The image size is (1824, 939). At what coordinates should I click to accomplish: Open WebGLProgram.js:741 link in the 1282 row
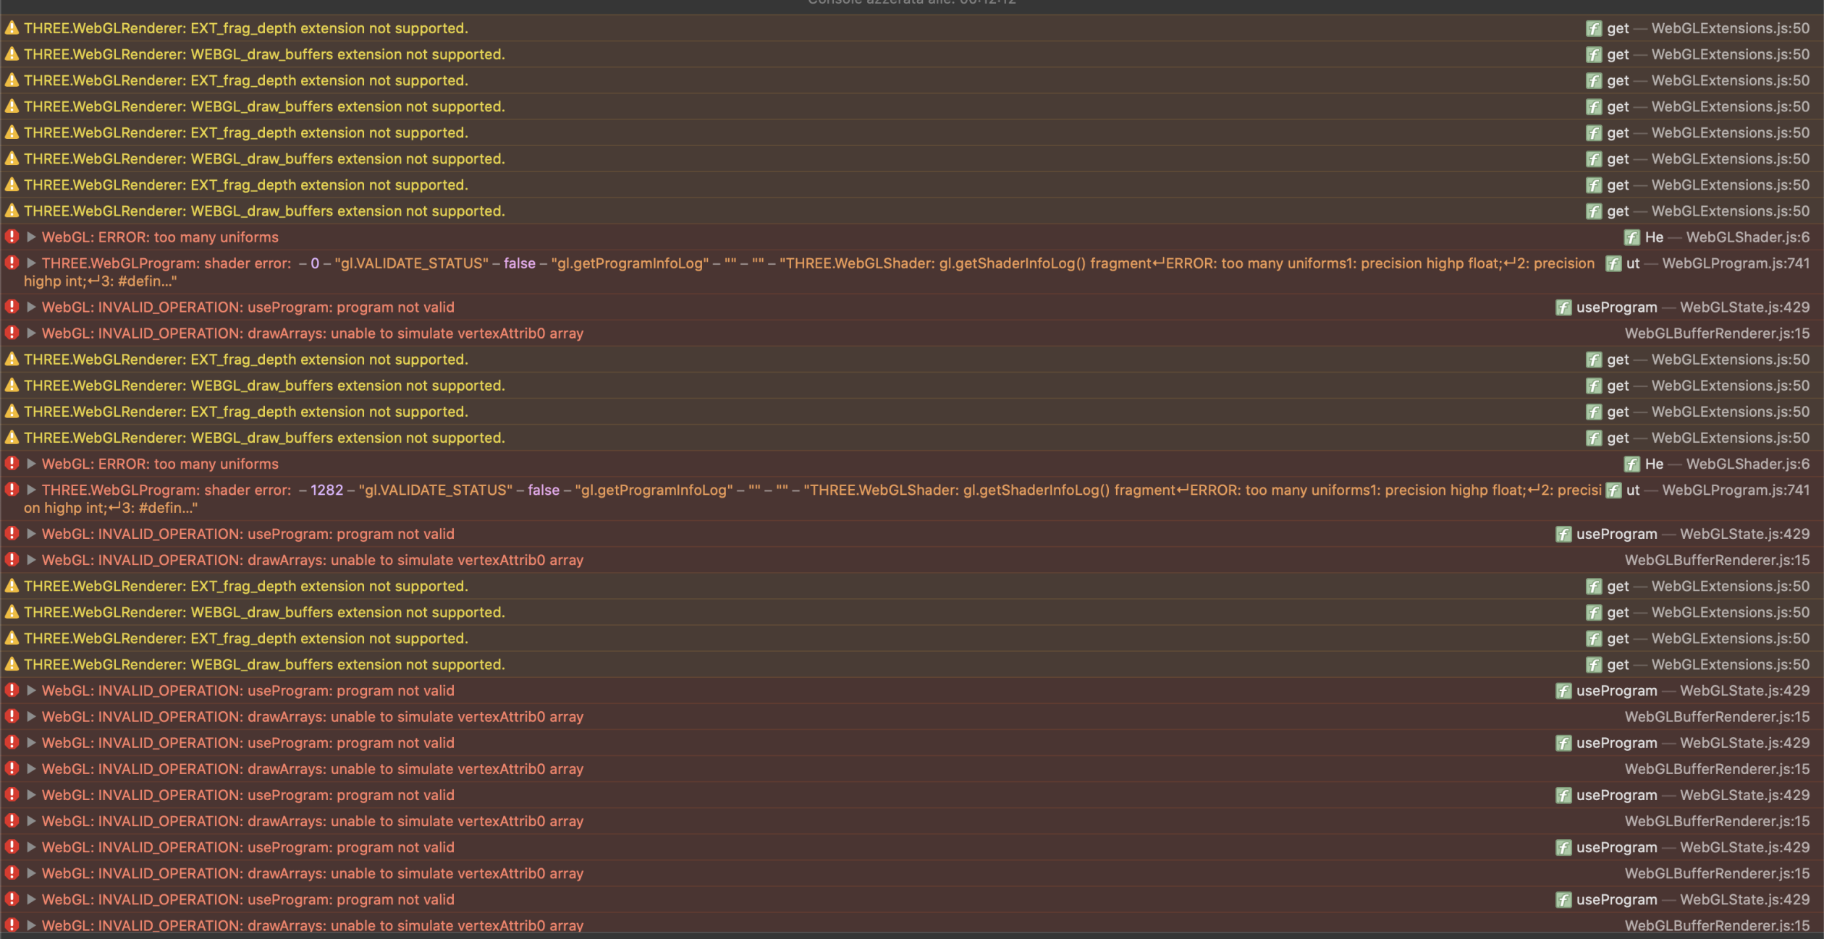point(1736,490)
